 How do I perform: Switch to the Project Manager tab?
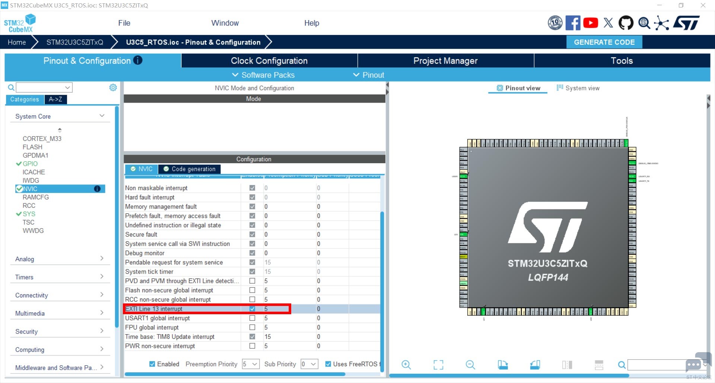coord(446,61)
